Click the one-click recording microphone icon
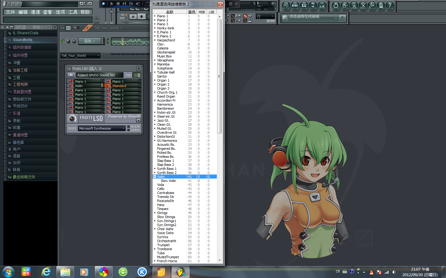The height and width of the screenshot is (278, 446). point(372,6)
